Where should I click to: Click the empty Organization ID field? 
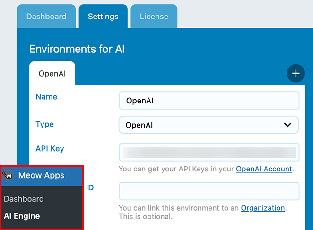209,191
